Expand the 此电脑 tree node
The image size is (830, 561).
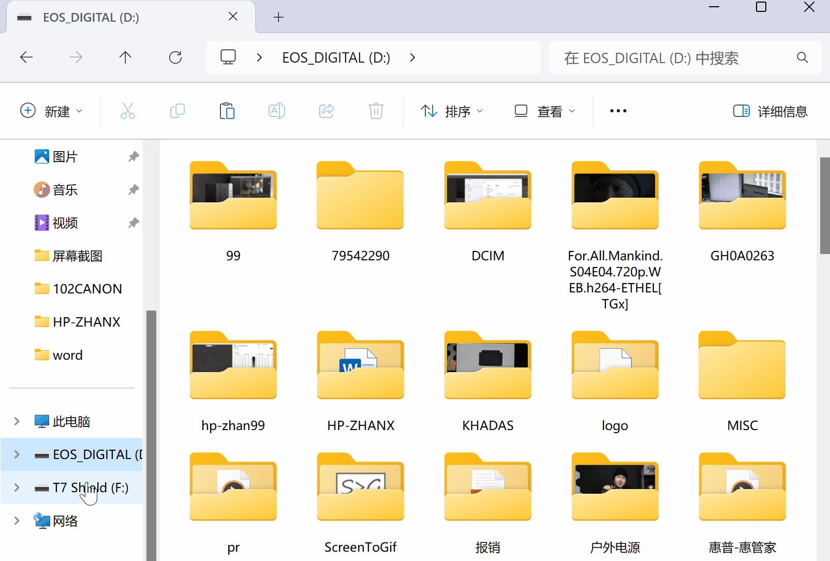(x=17, y=421)
